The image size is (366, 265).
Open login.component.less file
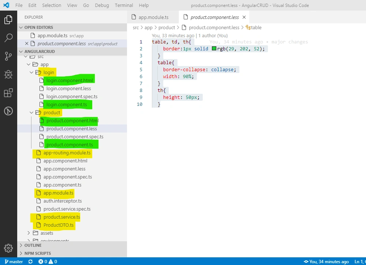(x=72, y=88)
